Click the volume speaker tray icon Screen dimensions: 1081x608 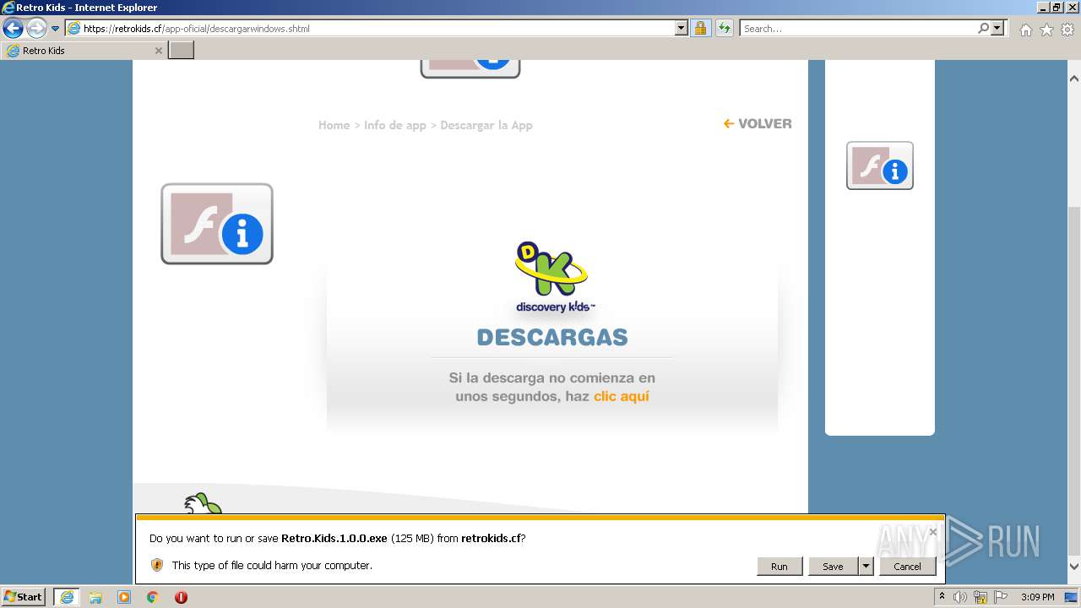click(x=960, y=597)
